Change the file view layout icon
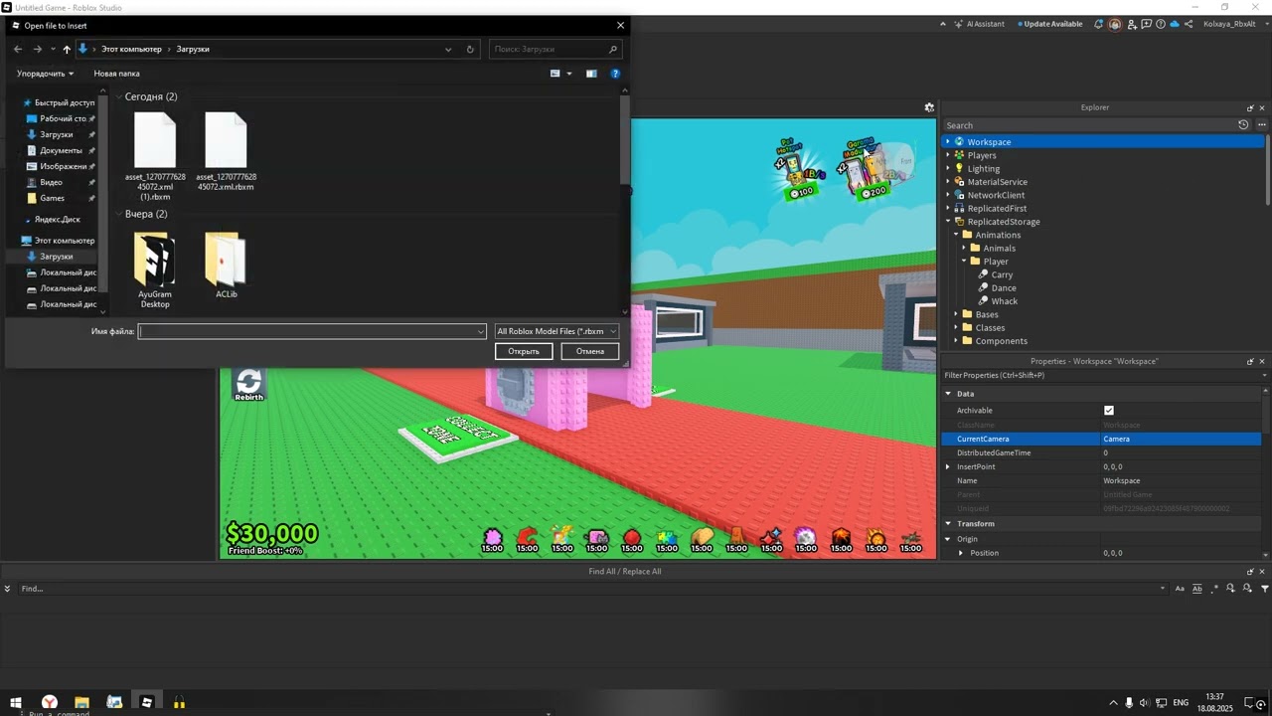 tap(556, 74)
